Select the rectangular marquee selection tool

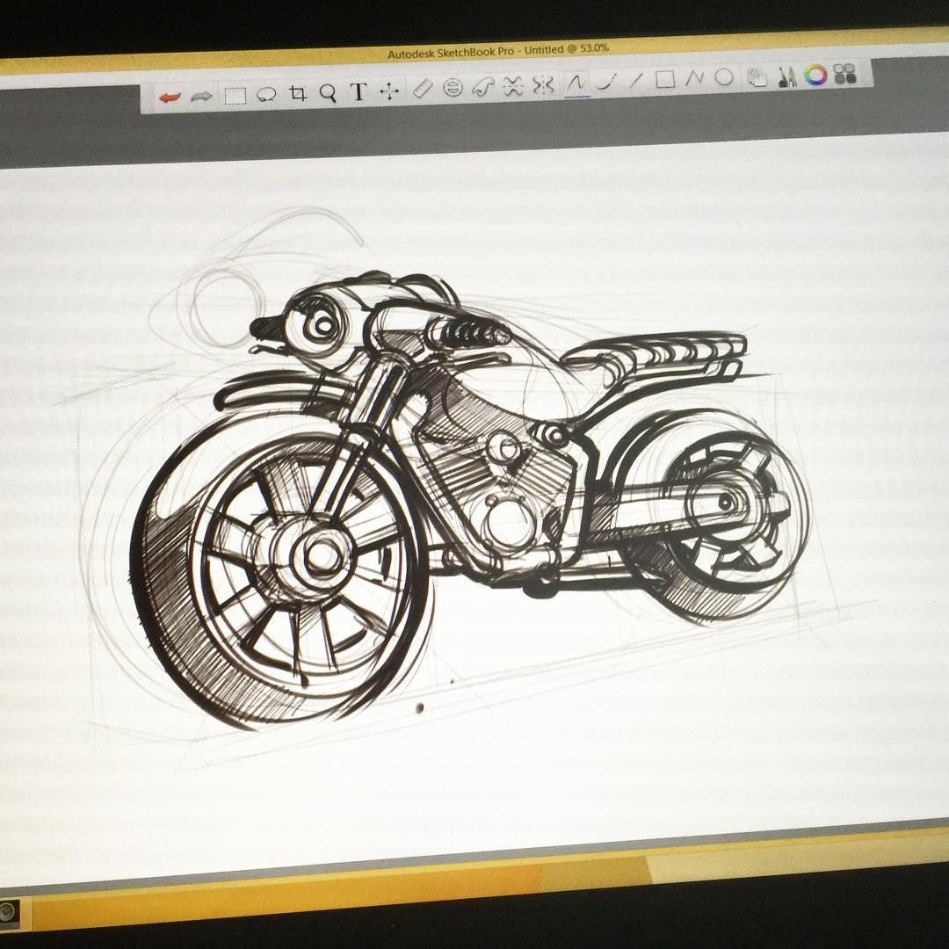234,95
